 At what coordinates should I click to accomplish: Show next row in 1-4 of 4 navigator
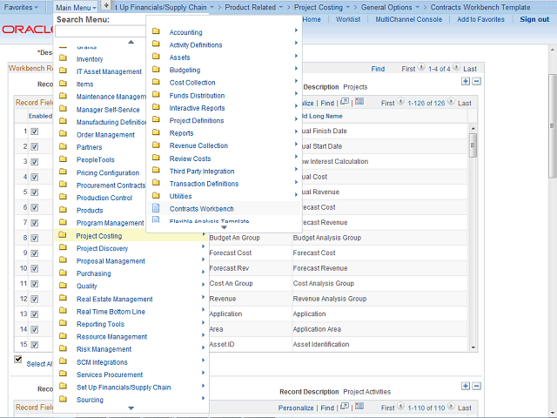coord(457,67)
